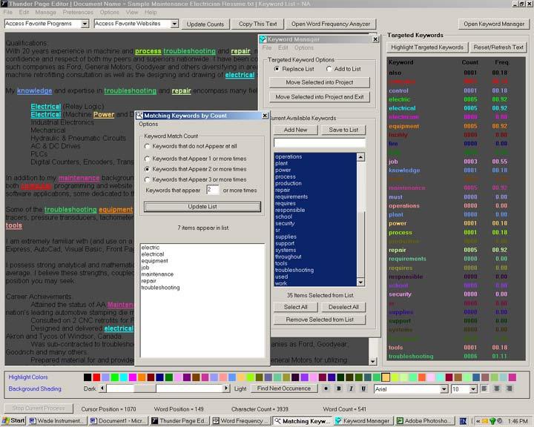Open Access Favorite Programs dropdown
Image resolution: width=534 pixels, height=427 pixels.
click(x=85, y=24)
